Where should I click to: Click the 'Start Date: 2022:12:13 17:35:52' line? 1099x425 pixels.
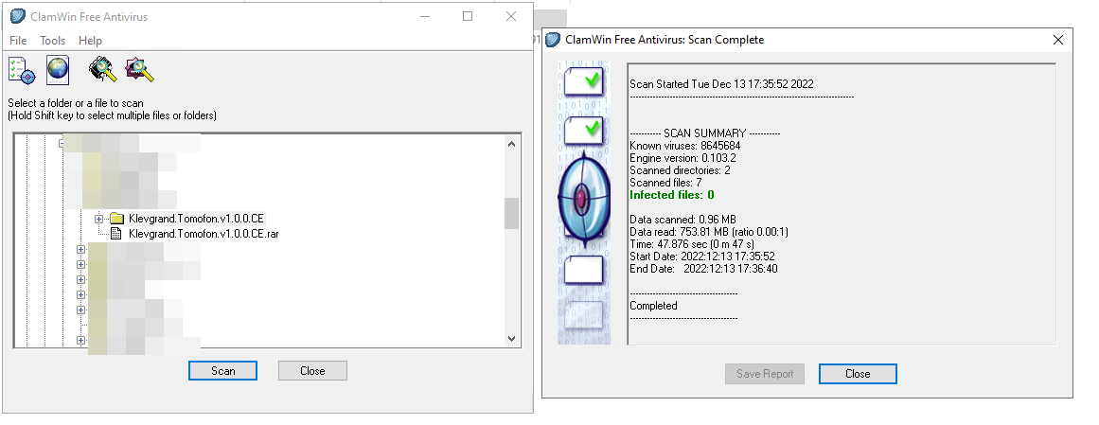701,257
